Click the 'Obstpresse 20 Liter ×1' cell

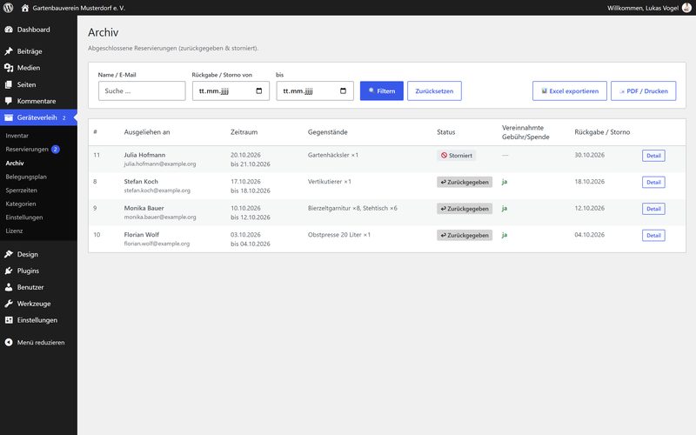[339, 235]
